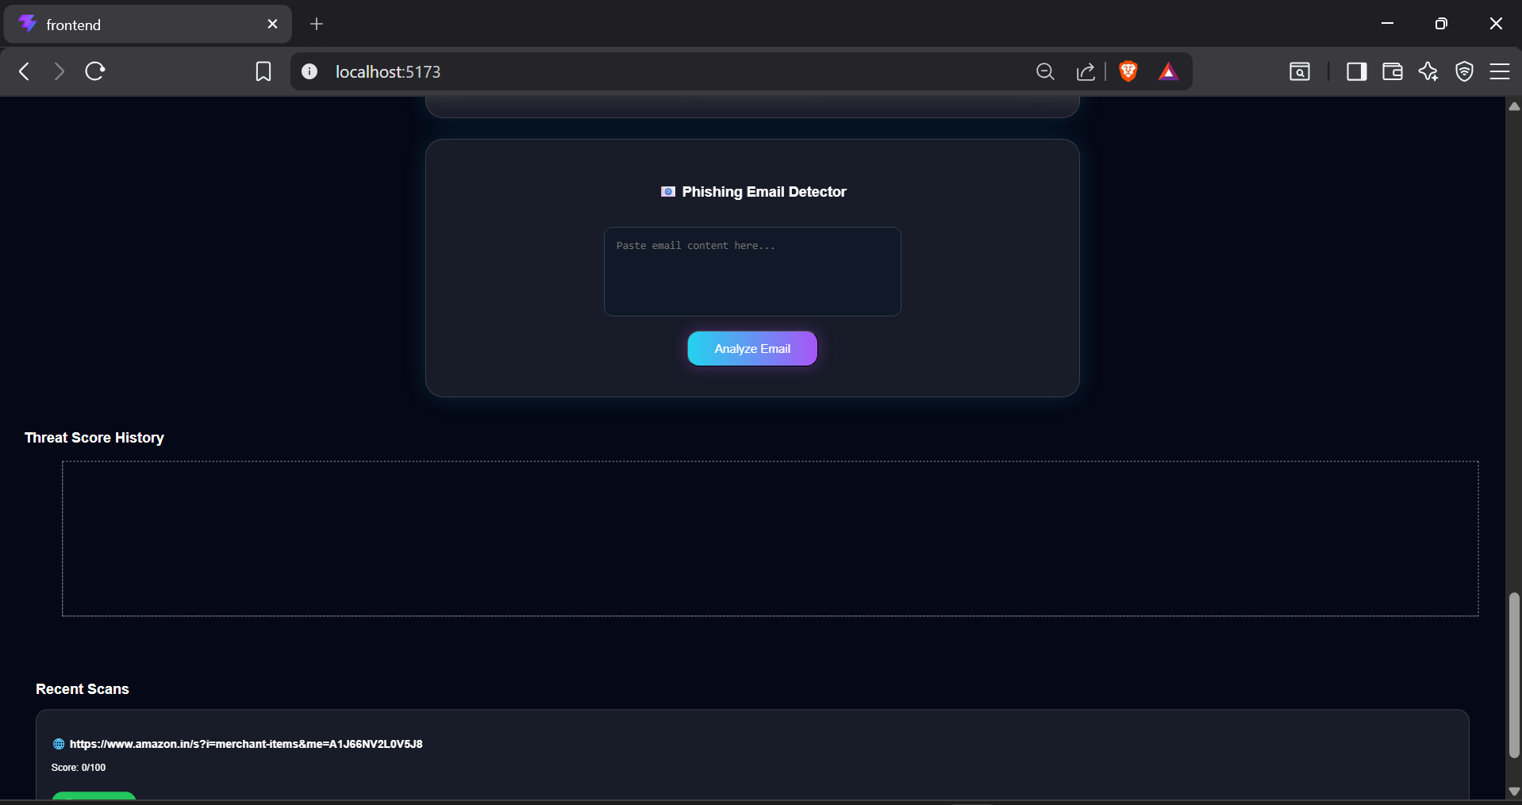Open Leo AI assistant sparkle icon

[1428, 71]
